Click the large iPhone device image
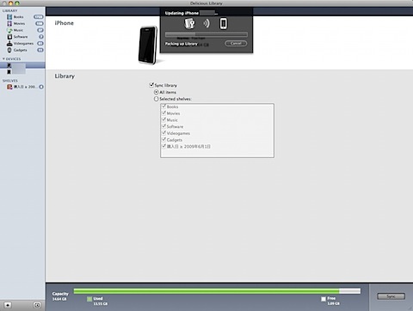The width and height of the screenshot is (413, 311). (x=148, y=46)
